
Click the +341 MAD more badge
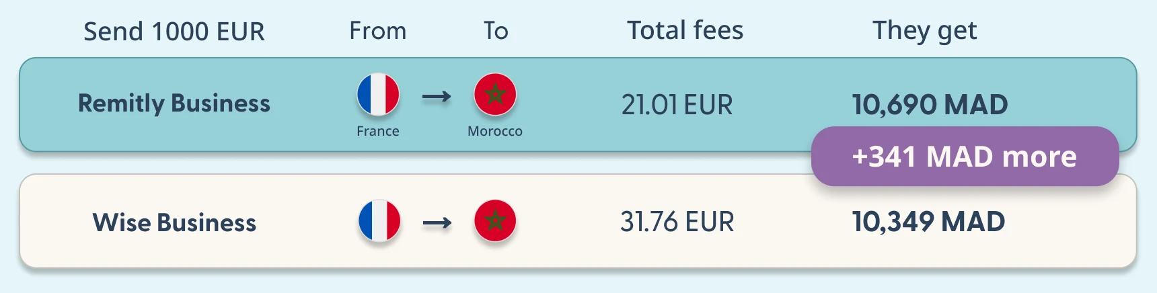coord(965,156)
